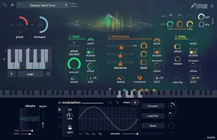Click the harmonies level knob
This screenshot has width=217, height=140.
click(180, 24)
